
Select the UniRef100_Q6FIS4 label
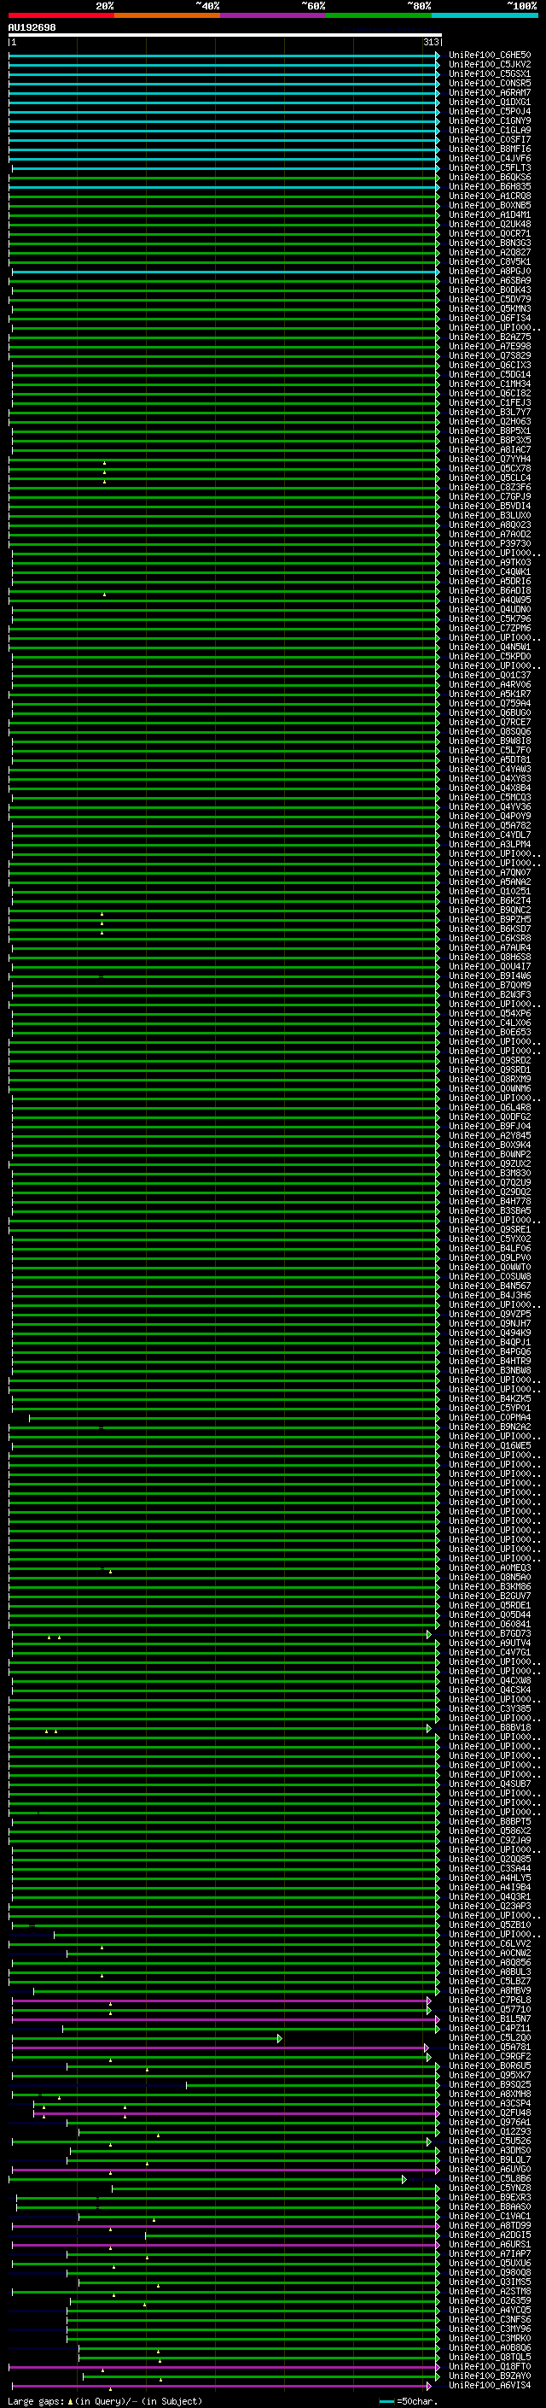coord(490,318)
